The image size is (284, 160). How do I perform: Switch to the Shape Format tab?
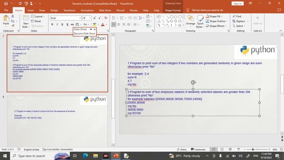coord(173,10)
